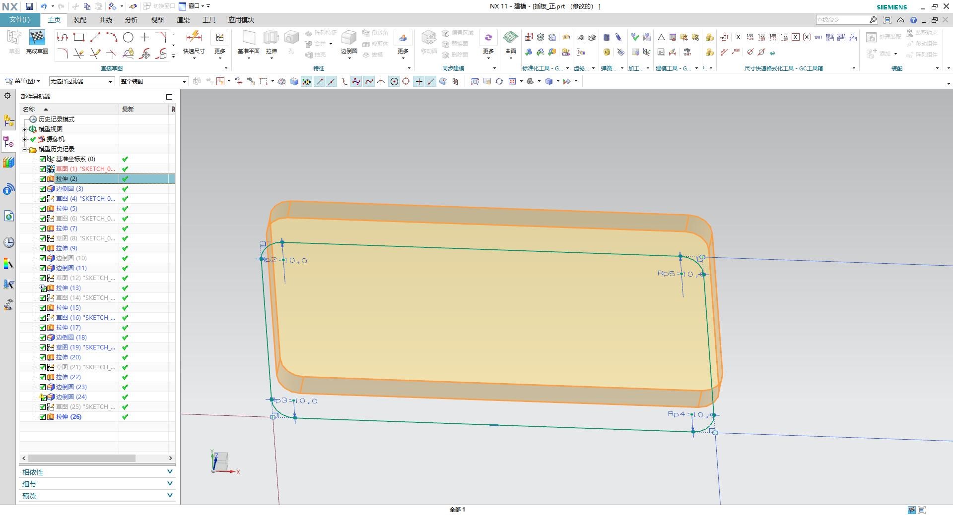Viewport: 953px width, 515px height.
Task: Collapse the 模型历史记录 tree node
Action: 24,149
